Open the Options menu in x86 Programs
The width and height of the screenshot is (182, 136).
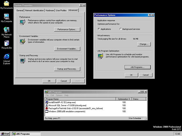pyautogui.click(x=59, y=95)
